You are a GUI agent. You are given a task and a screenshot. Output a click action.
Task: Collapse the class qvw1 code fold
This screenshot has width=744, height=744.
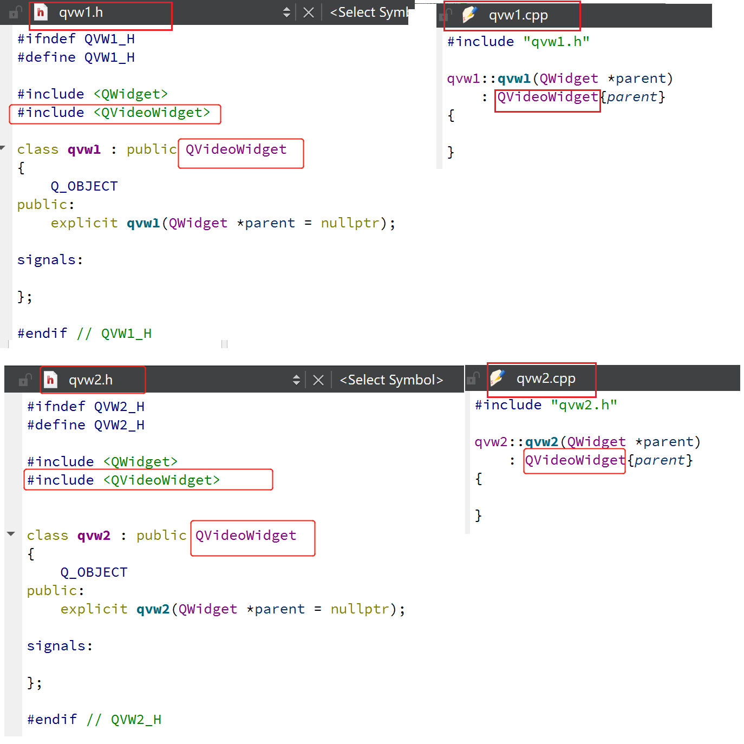[x=3, y=148]
